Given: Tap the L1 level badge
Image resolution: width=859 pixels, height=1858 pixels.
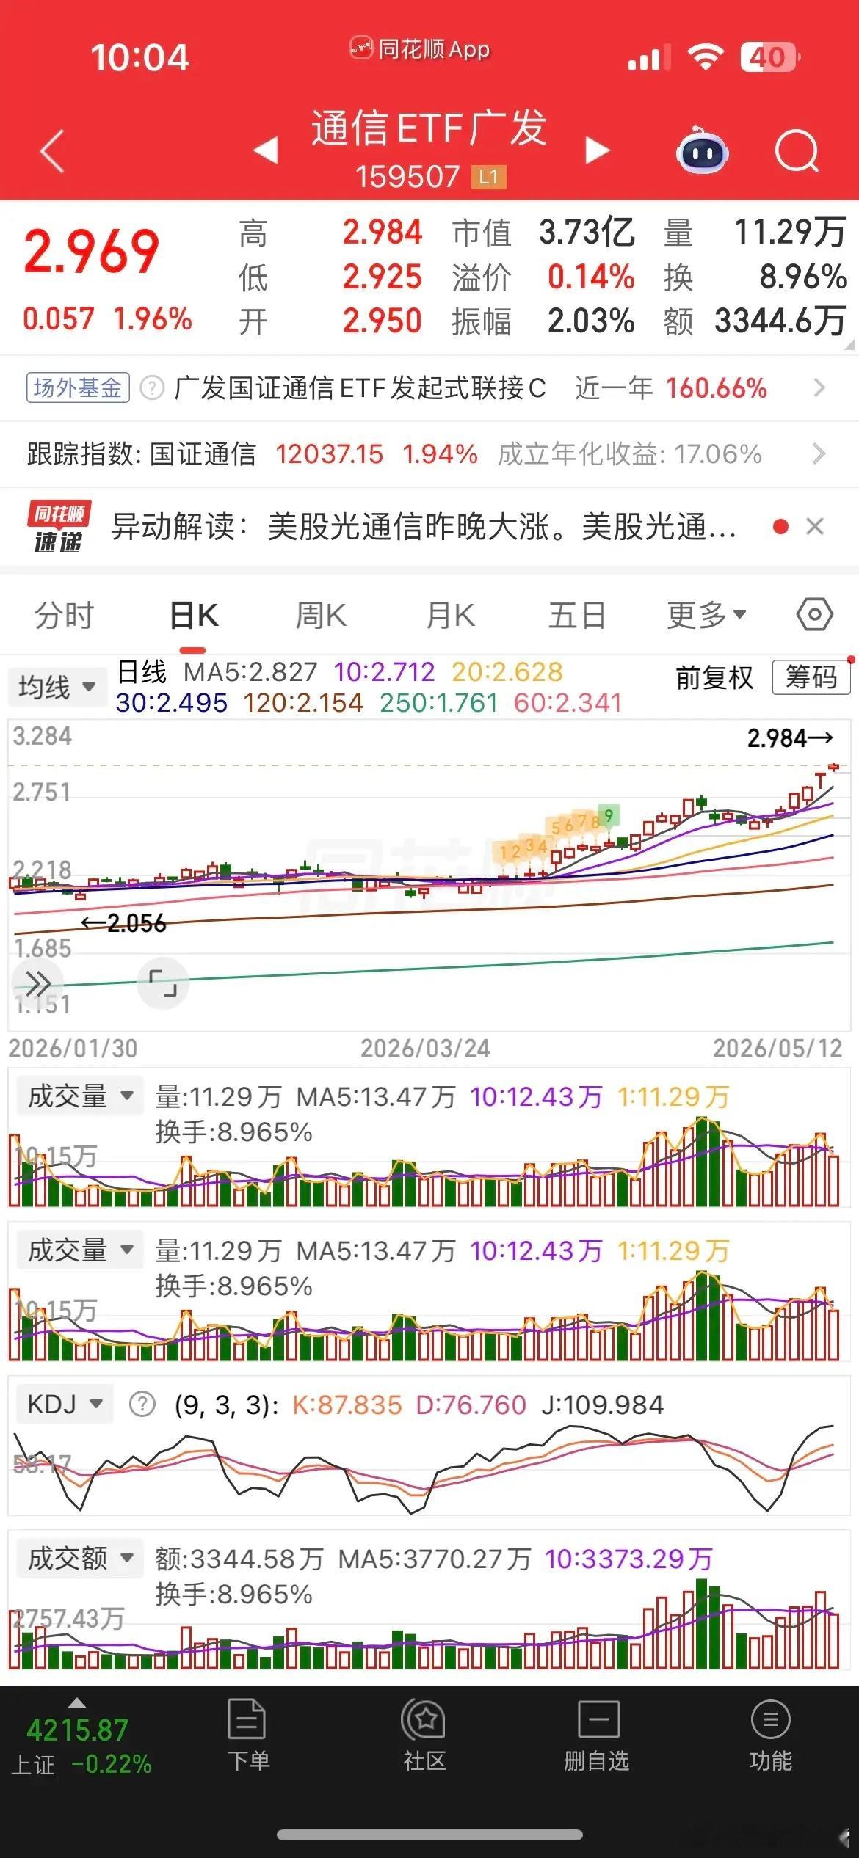Looking at the screenshot, I should pyautogui.click(x=488, y=177).
